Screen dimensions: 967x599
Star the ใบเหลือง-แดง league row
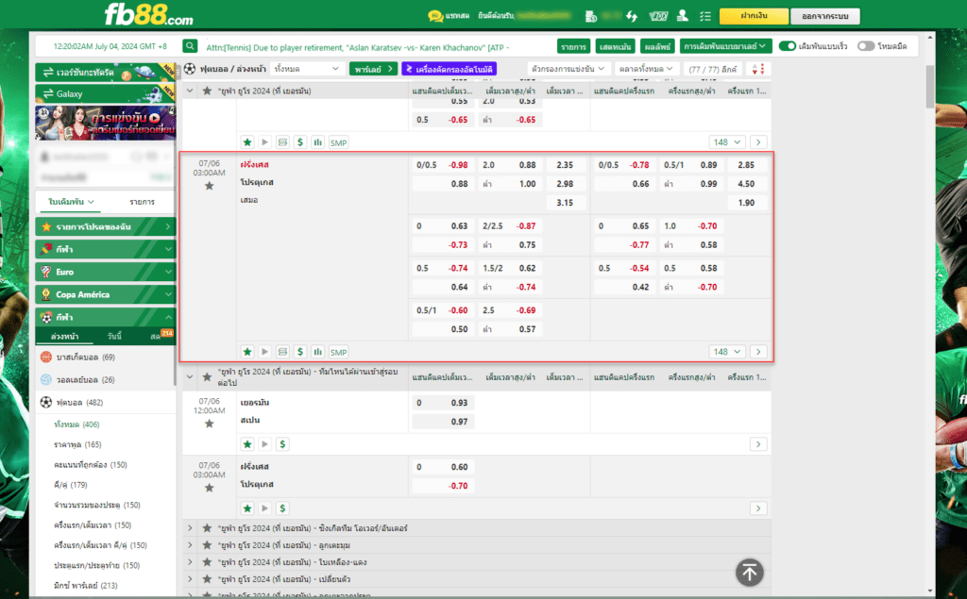pyautogui.click(x=207, y=562)
